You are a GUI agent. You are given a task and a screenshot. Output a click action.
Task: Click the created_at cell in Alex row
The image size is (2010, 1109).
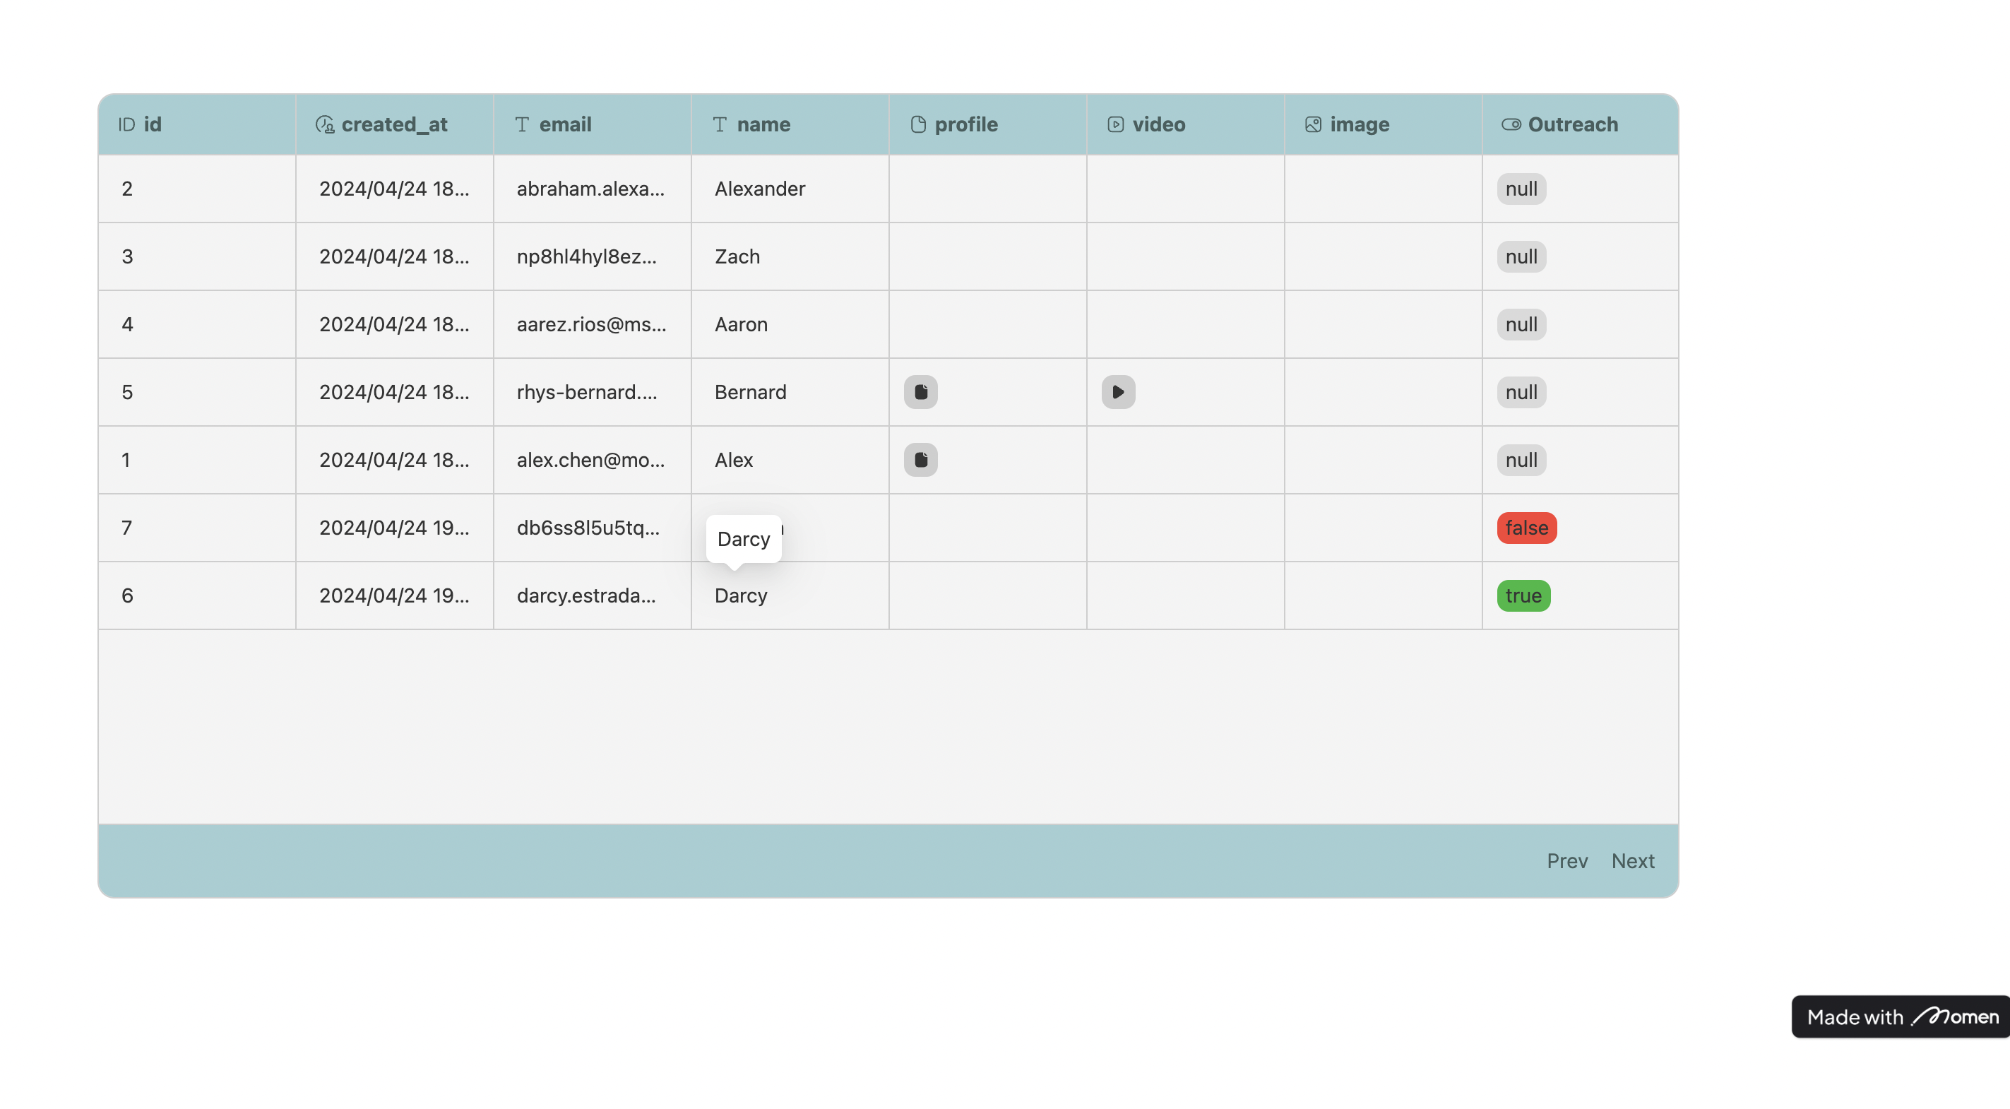tap(395, 460)
